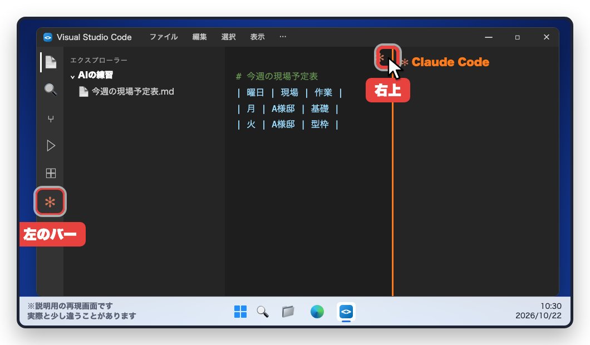Click the Visual Studio Code logo in title bar

pos(48,37)
